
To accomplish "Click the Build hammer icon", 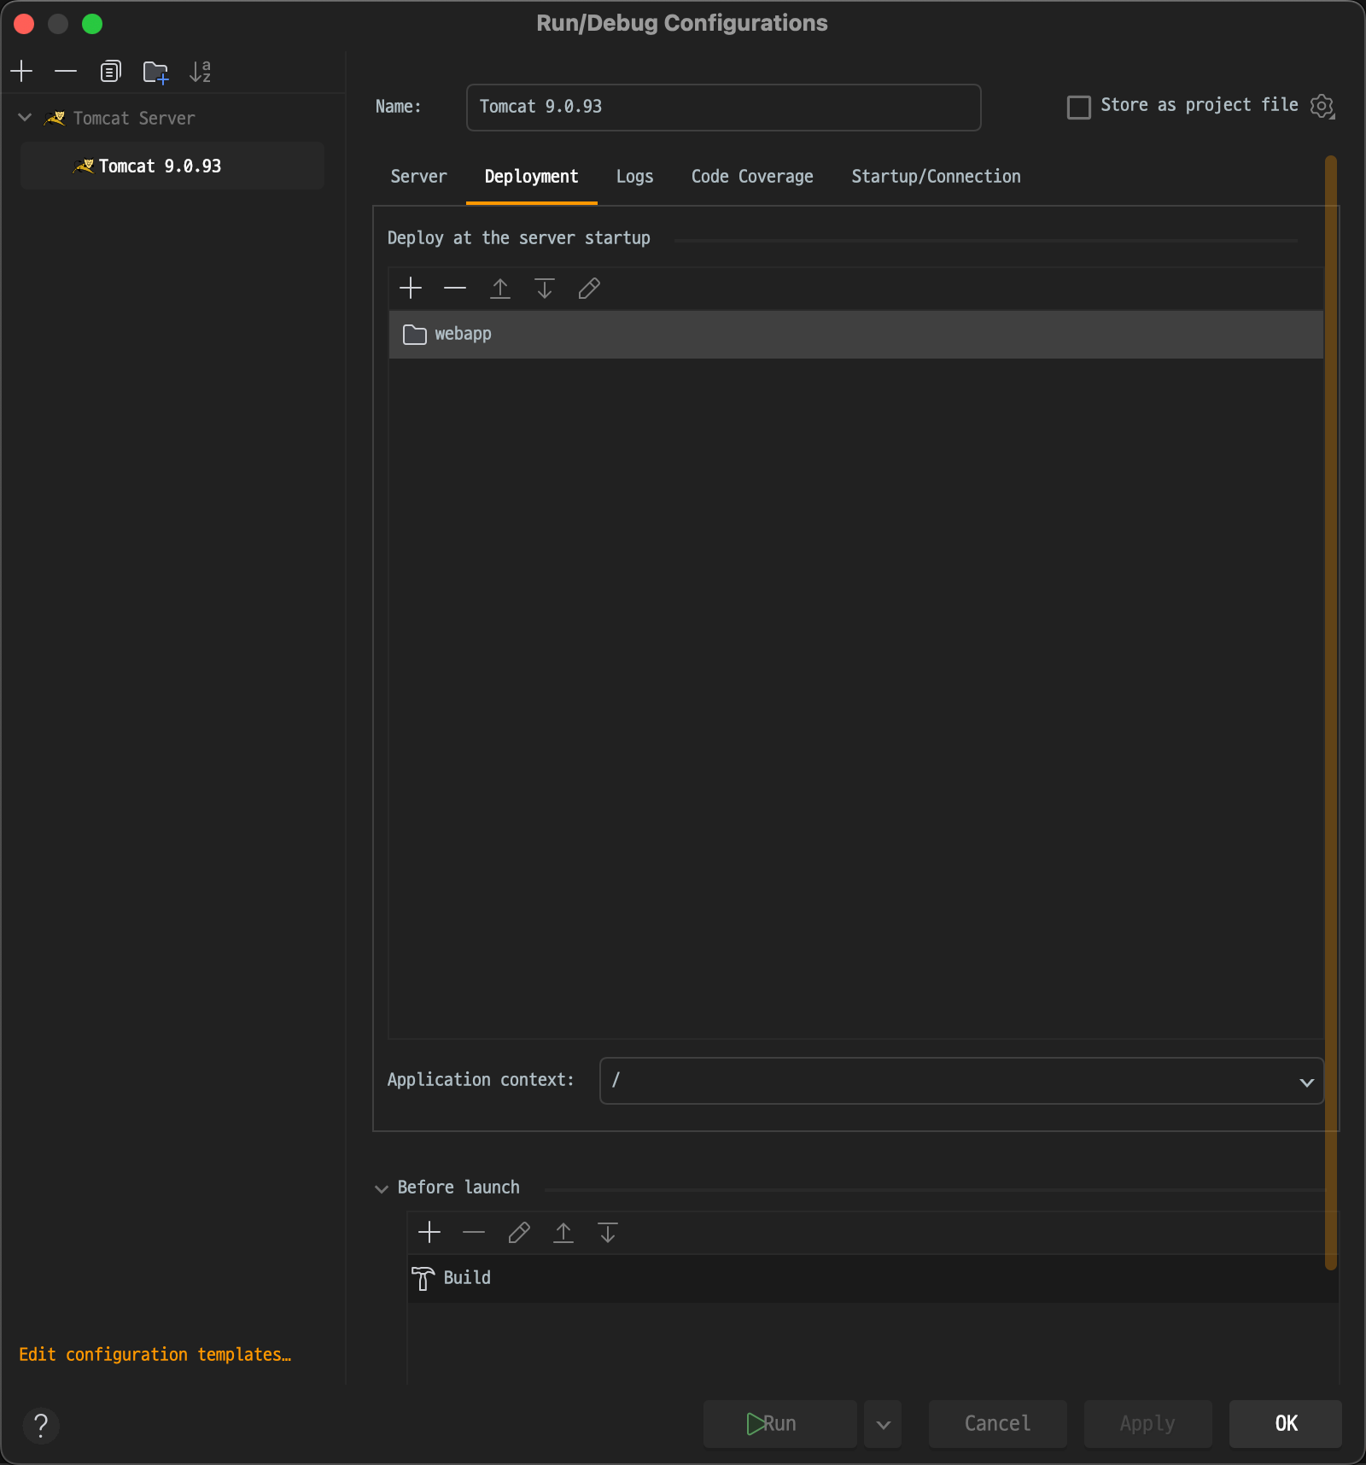I will point(423,1278).
